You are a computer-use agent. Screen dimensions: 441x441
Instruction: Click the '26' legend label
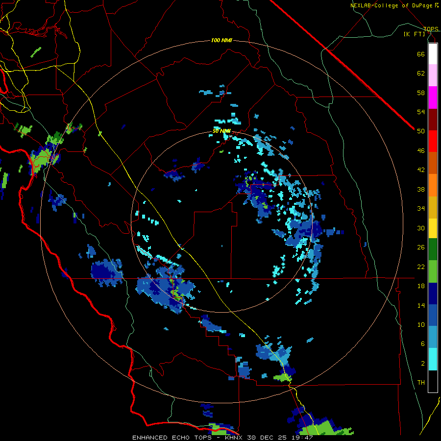tap(421, 247)
